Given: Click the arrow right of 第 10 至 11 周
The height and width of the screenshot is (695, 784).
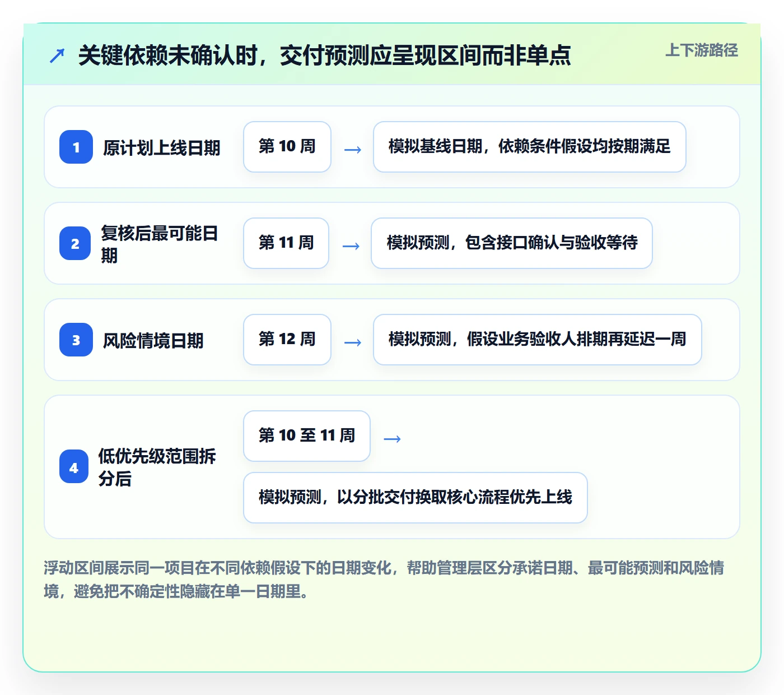Looking at the screenshot, I should point(392,439).
